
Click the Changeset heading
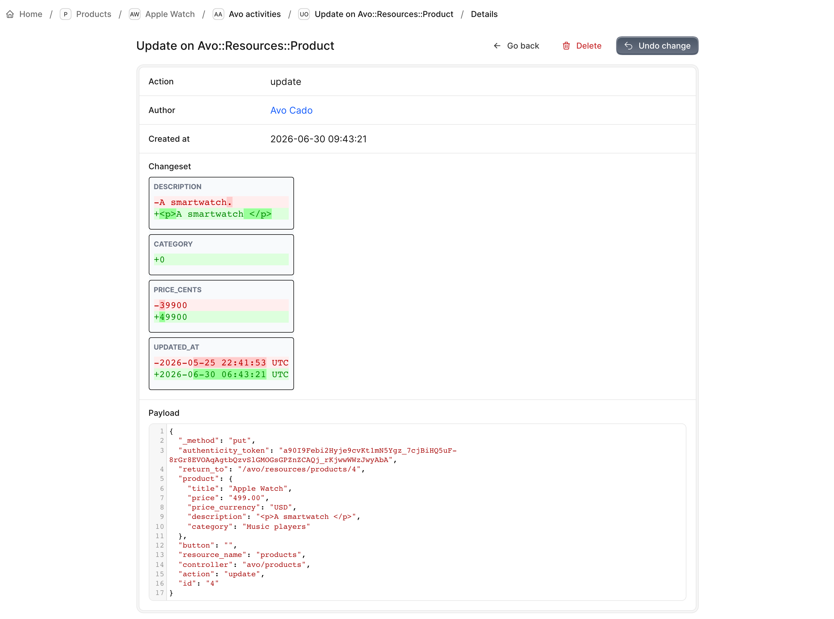pyautogui.click(x=170, y=166)
